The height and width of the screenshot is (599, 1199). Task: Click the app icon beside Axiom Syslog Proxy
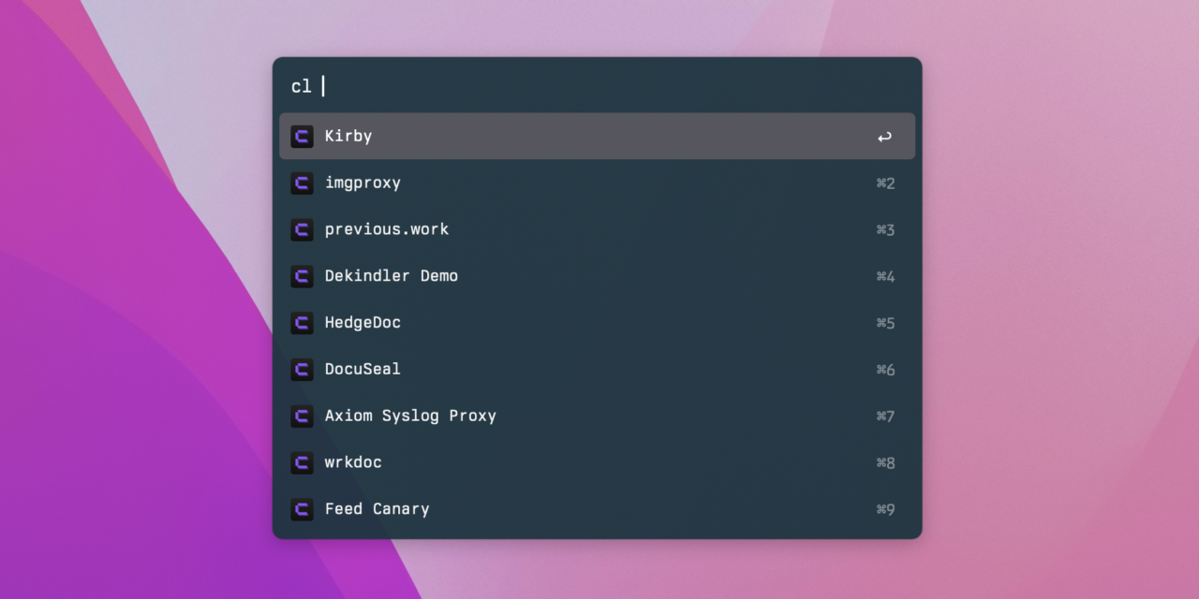click(x=302, y=416)
